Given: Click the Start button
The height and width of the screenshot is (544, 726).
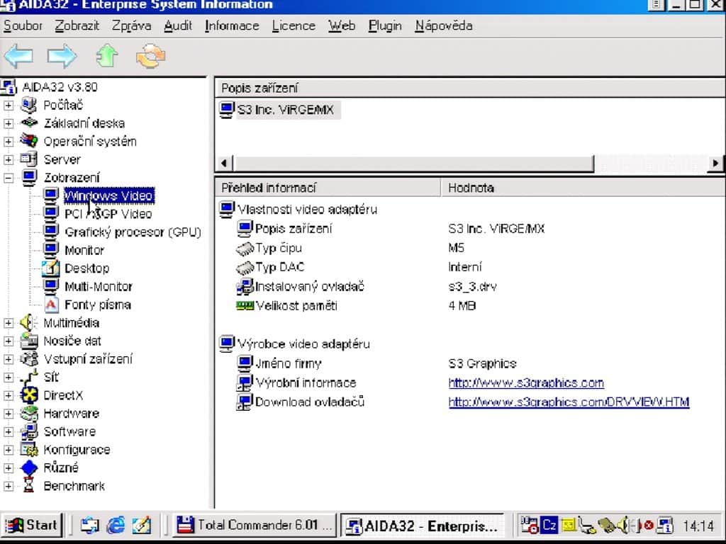Looking at the screenshot, I should 32,525.
